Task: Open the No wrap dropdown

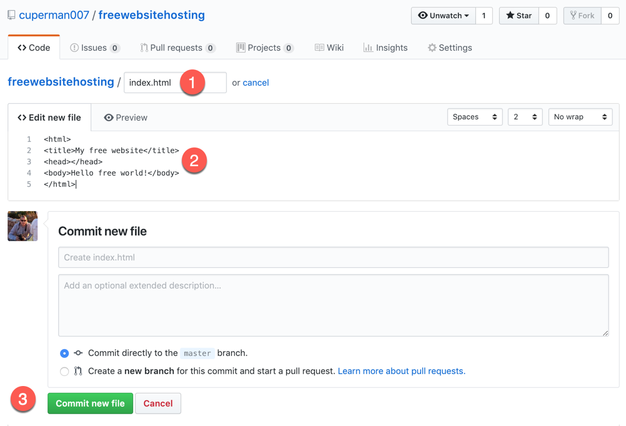Action: 580,117
